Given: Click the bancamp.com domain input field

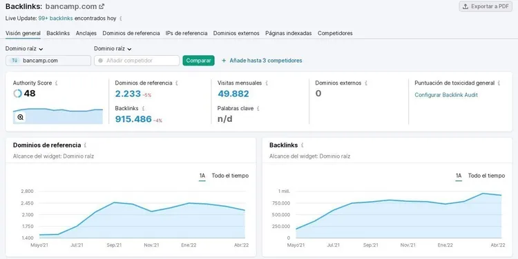Looking at the screenshot, I should click(48, 61).
